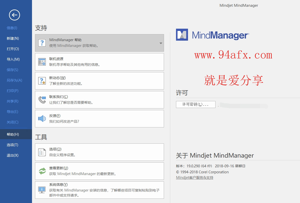The image size is (300, 203).
Task: Click the 选项 checklist document icon
Action: pyautogui.click(x=42, y=152)
